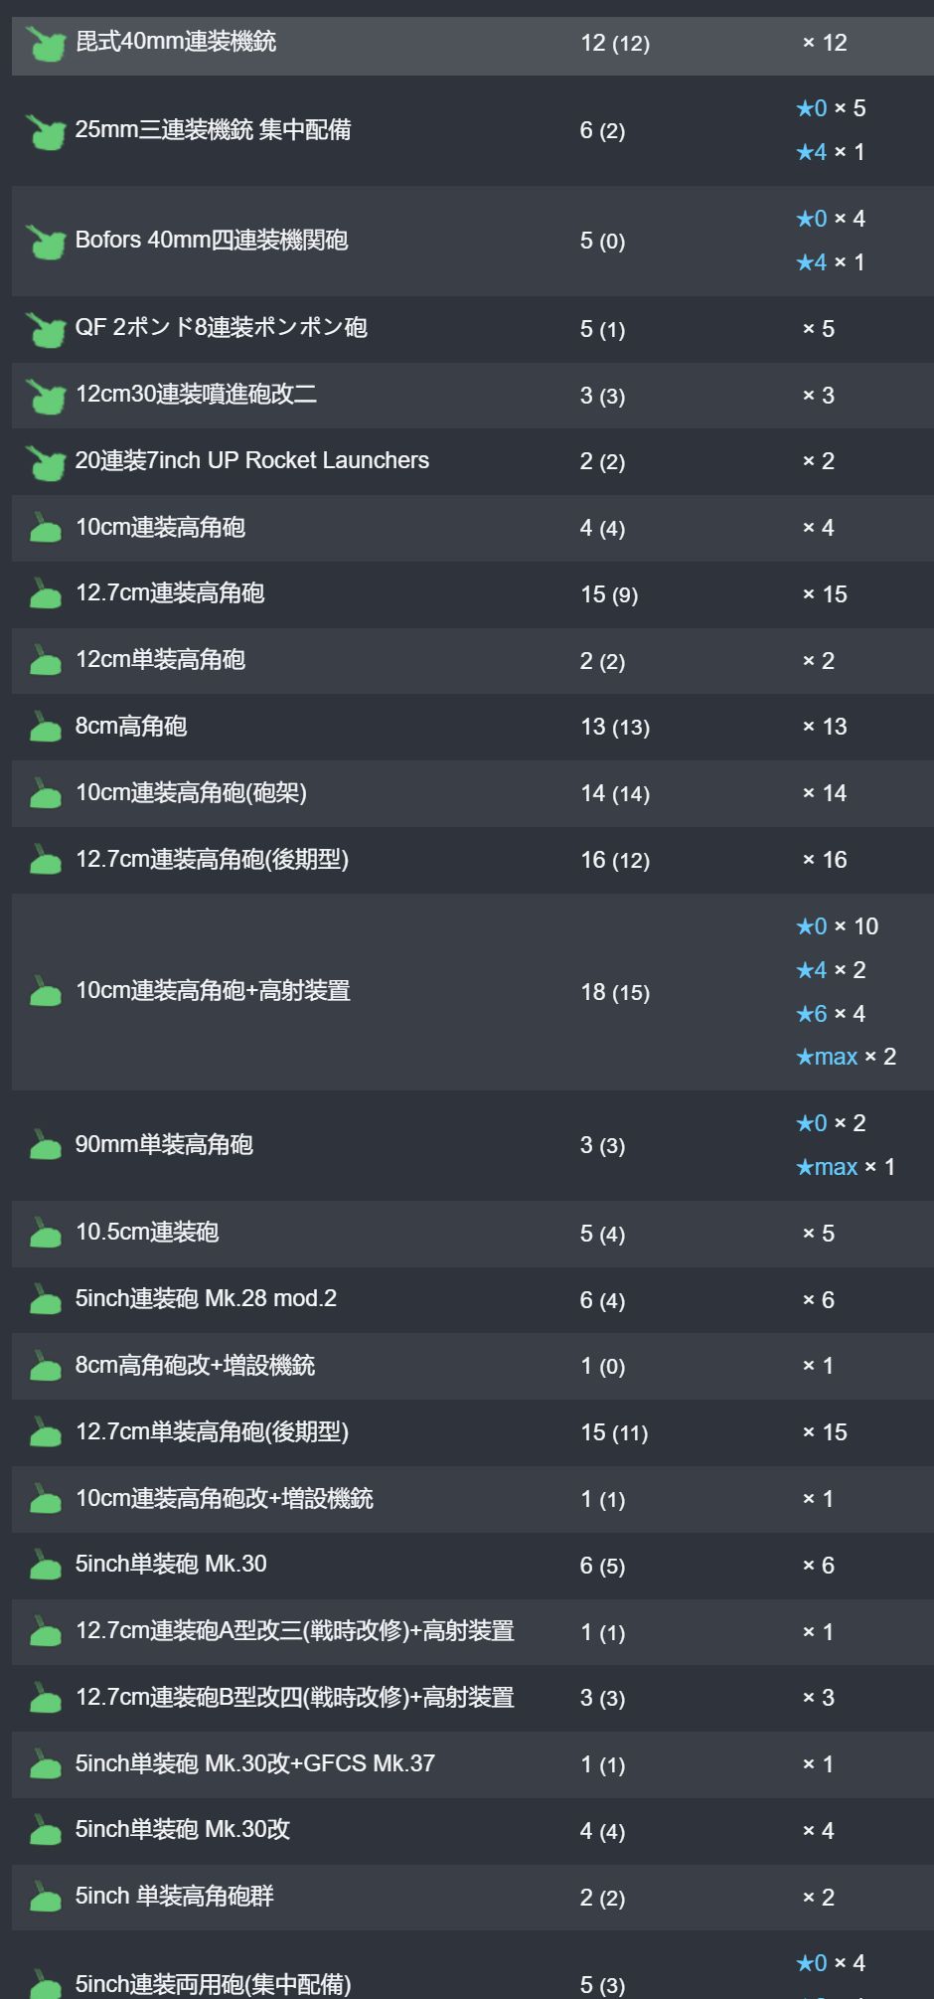The width and height of the screenshot is (934, 1999).
Task: Click the icon beside 20連装7inch UP Rocket Launchers
Action: (x=45, y=461)
